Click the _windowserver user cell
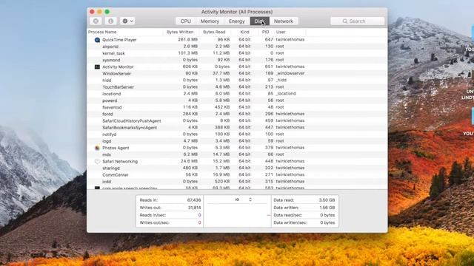This screenshot has width=474, height=266. coord(290,73)
